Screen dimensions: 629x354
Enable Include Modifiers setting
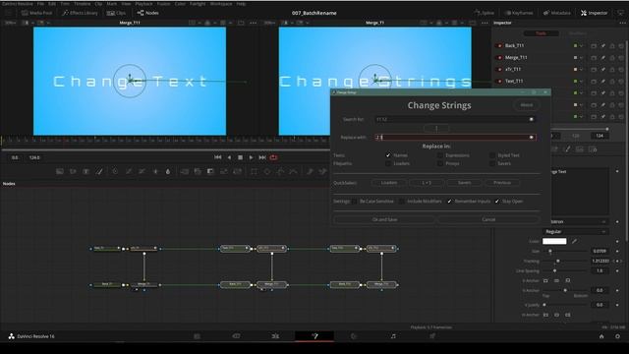point(402,201)
